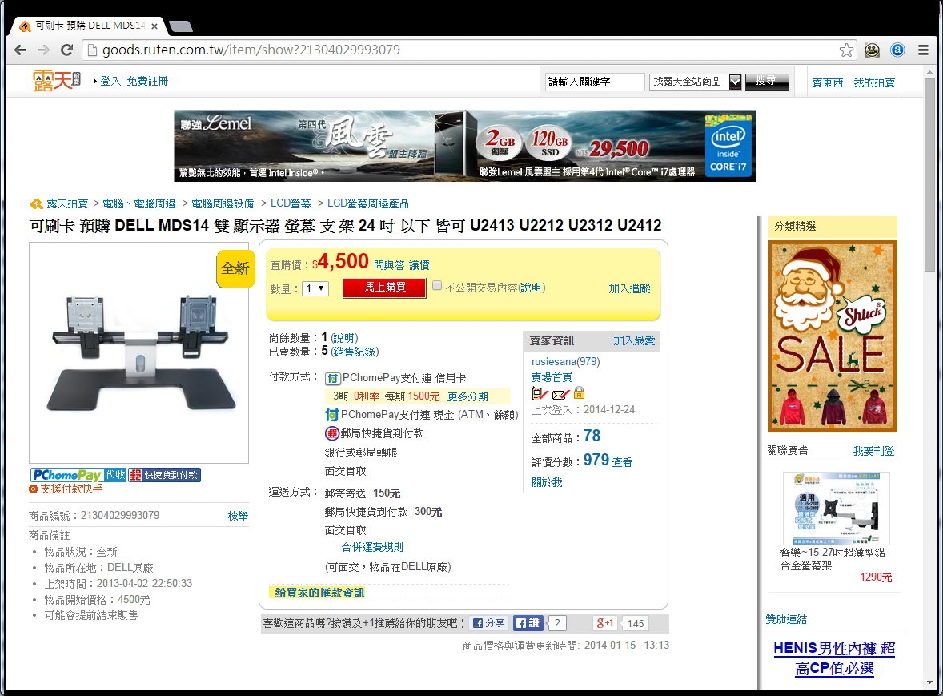Click 加入最愛 in seller info

(634, 340)
